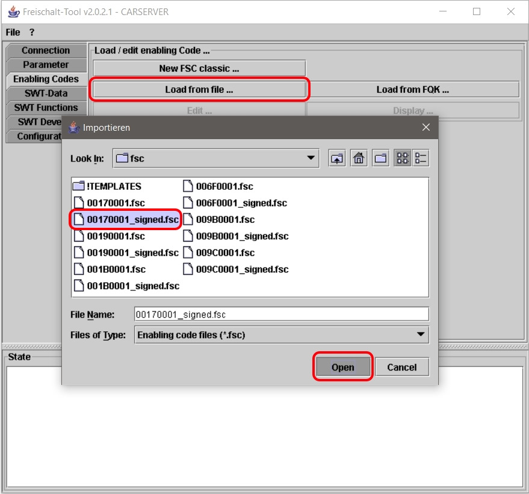Click the State output text area
Image resolution: width=529 pixels, height=494 pixels.
coord(265,427)
